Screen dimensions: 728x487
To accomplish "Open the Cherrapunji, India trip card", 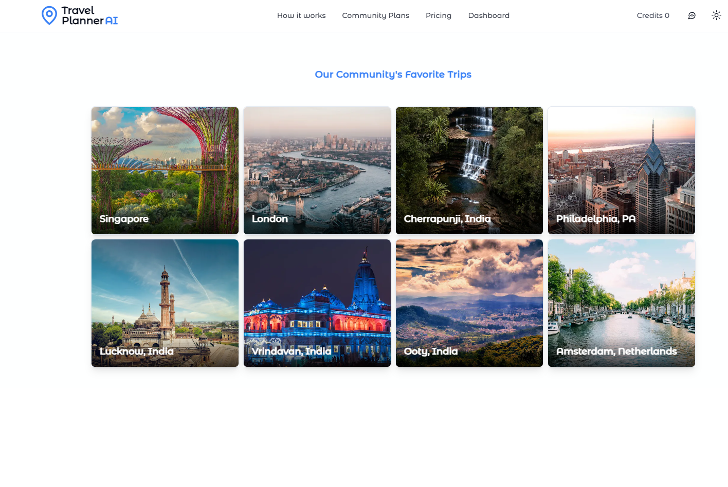I will coord(469,171).
